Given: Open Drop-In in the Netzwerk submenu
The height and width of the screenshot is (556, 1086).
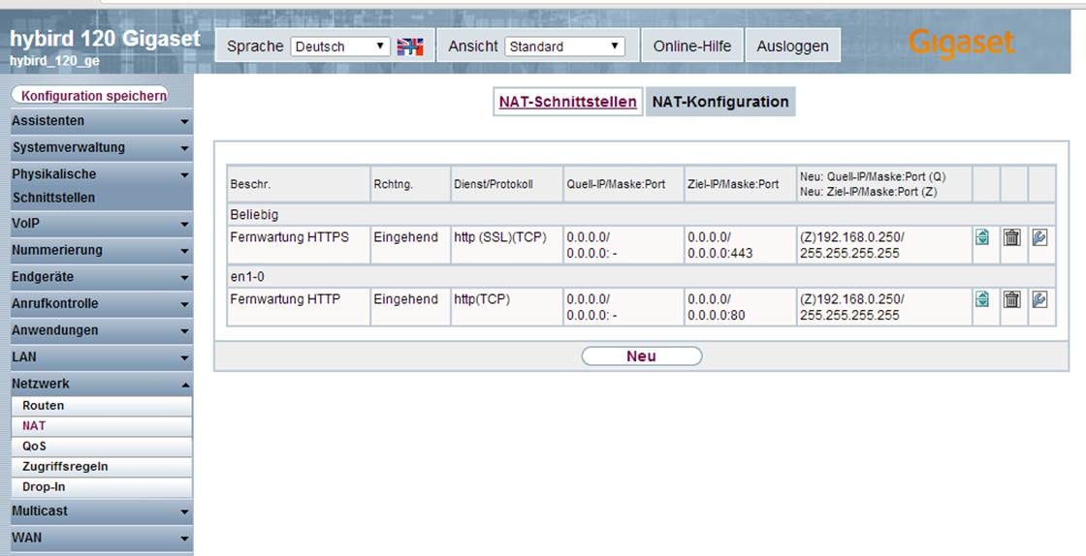Looking at the screenshot, I should (x=102, y=487).
